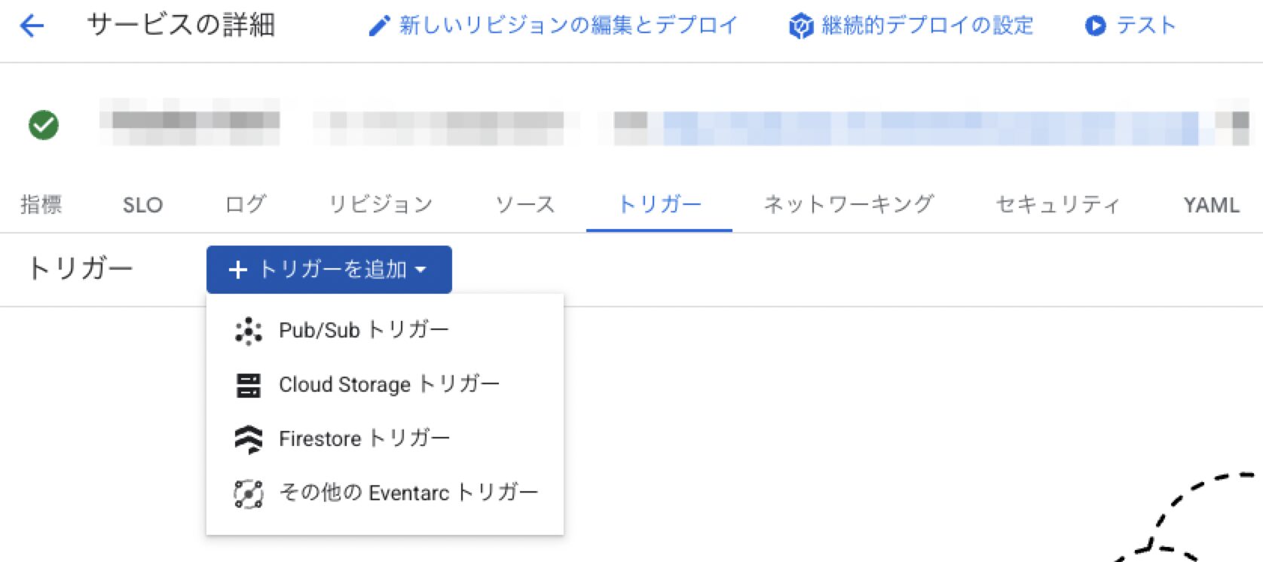
Task: Choose Cloud Storage トリガー from the menu
Action: 385,385
